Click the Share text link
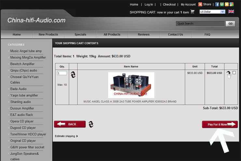Viewport: 241px width, 161px height. tap(207, 4)
